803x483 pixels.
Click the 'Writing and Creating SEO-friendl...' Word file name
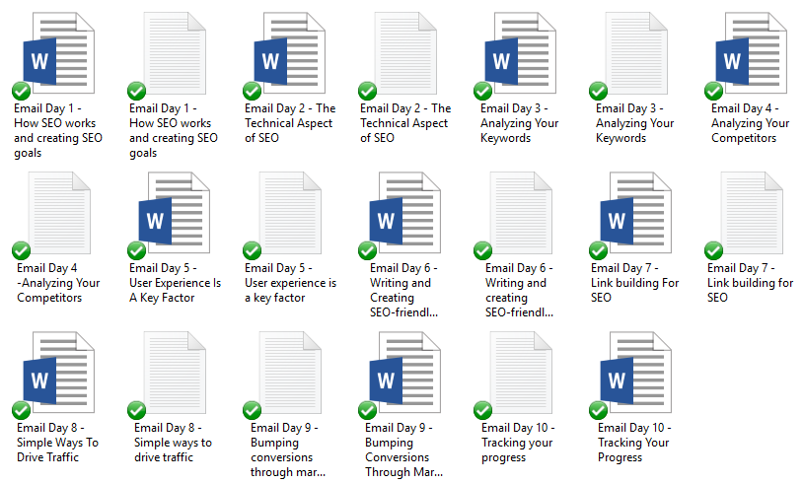click(x=404, y=290)
